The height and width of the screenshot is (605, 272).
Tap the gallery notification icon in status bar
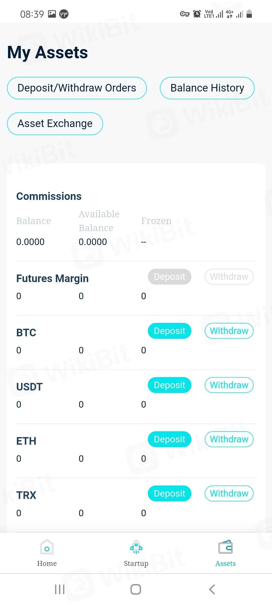52,14
